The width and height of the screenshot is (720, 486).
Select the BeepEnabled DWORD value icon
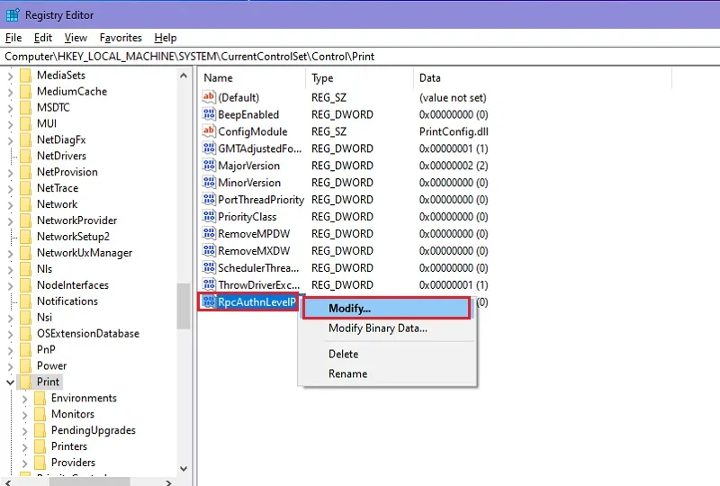coord(209,114)
